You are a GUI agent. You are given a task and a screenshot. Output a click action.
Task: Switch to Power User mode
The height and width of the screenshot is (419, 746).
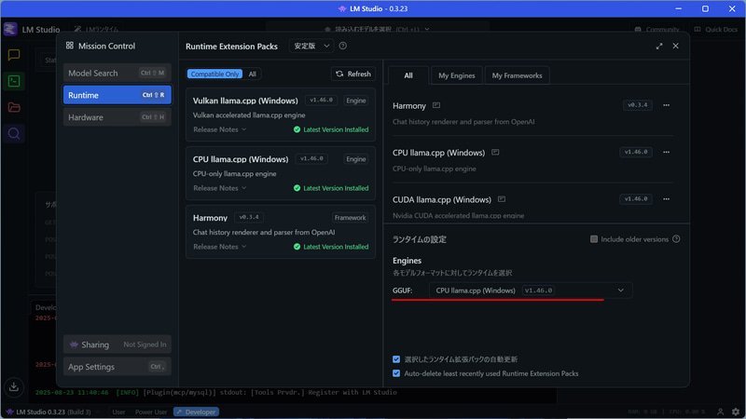(x=151, y=412)
